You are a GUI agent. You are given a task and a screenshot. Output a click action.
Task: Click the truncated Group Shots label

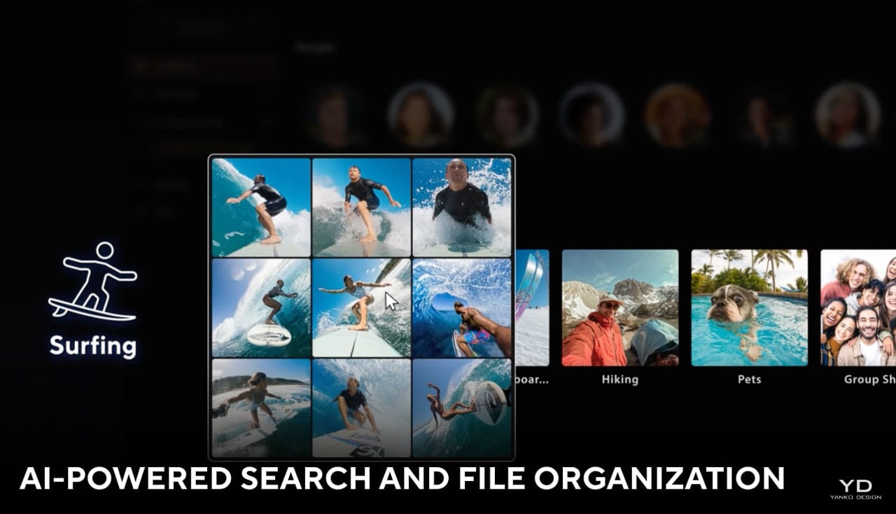tap(869, 380)
